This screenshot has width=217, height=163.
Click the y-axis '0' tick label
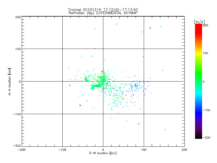click(x=20, y=81)
